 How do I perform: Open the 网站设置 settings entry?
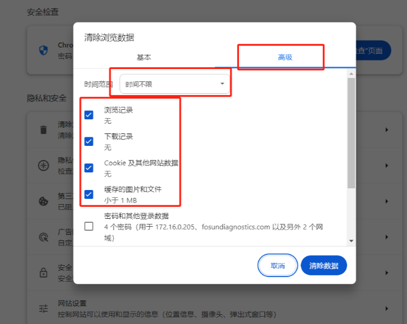(215, 308)
